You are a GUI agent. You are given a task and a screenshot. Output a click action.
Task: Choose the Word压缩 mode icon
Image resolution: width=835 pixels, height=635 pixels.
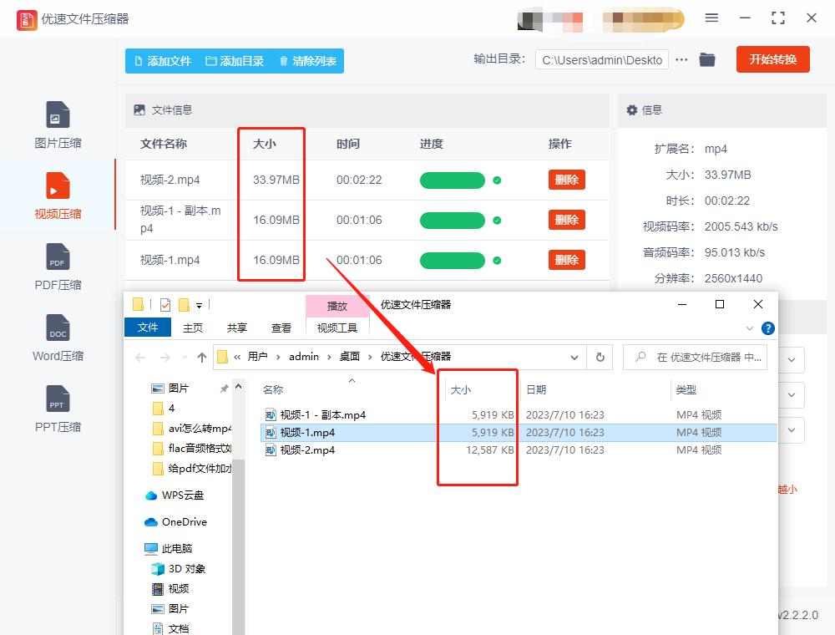click(57, 337)
